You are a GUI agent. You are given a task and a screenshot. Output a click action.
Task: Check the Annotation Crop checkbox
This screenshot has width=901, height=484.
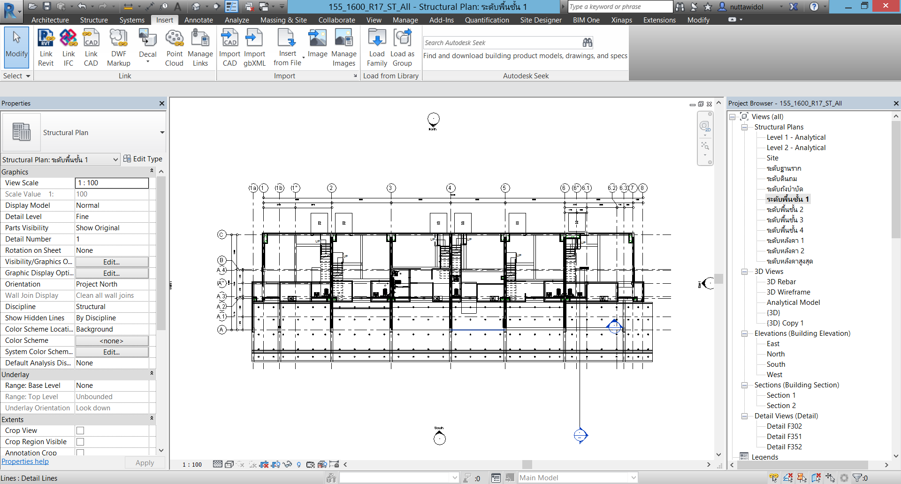coord(80,453)
